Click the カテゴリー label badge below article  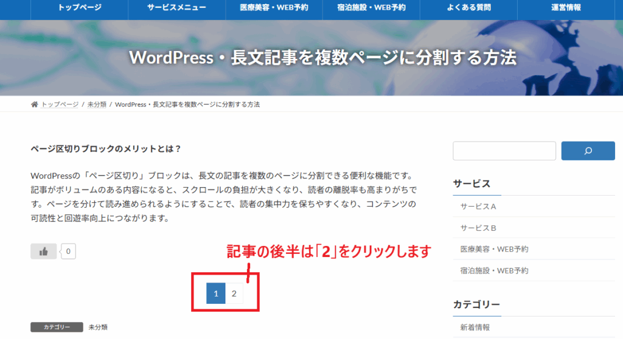click(57, 327)
